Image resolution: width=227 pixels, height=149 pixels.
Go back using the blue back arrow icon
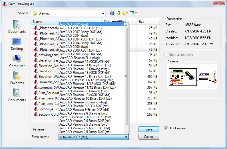pyautogui.click(x=112, y=13)
